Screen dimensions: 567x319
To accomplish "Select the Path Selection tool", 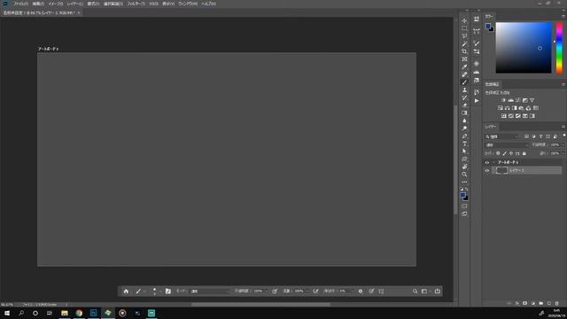I will click(464, 152).
